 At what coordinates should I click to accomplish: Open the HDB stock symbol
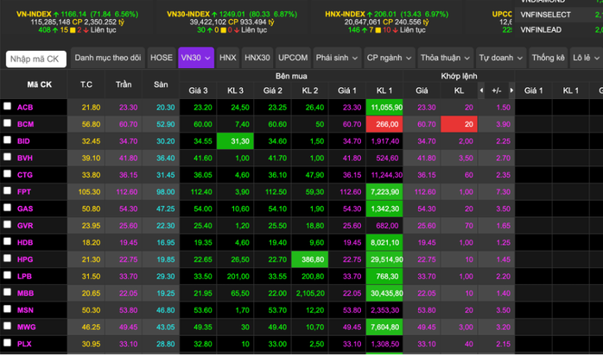coord(25,242)
